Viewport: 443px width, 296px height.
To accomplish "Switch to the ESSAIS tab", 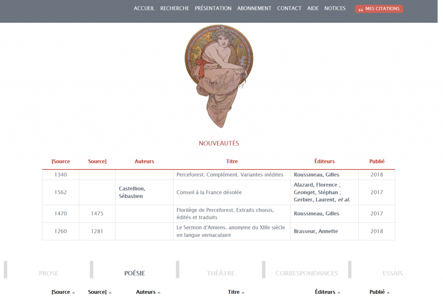I will tap(393, 273).
